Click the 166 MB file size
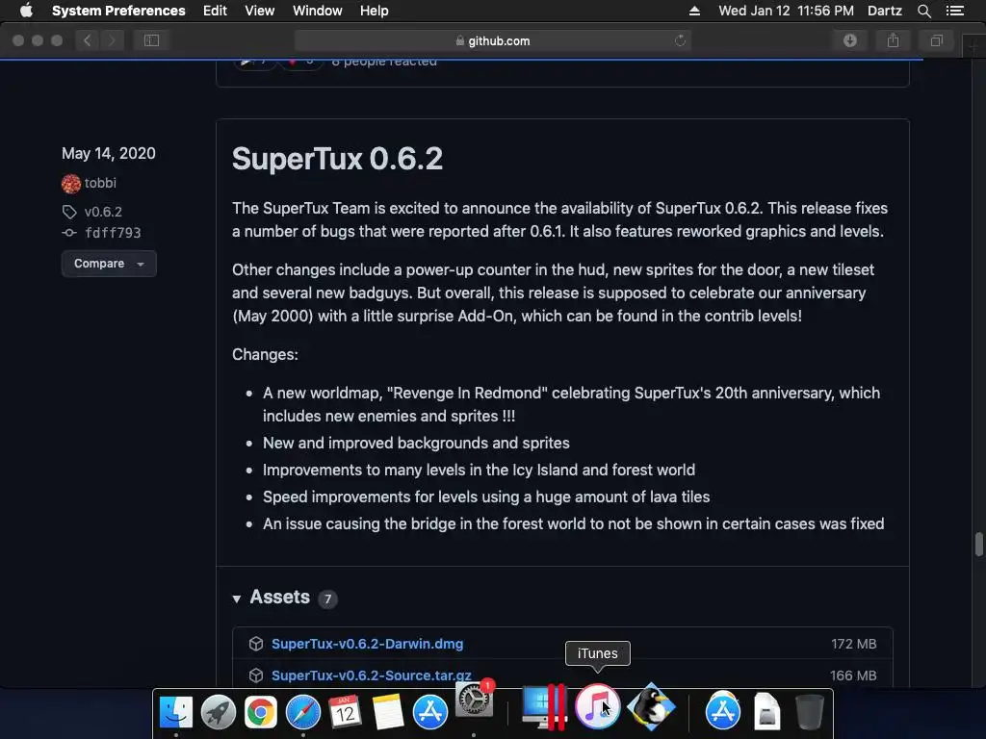The image size is (986, 739). tap(853, 675)
